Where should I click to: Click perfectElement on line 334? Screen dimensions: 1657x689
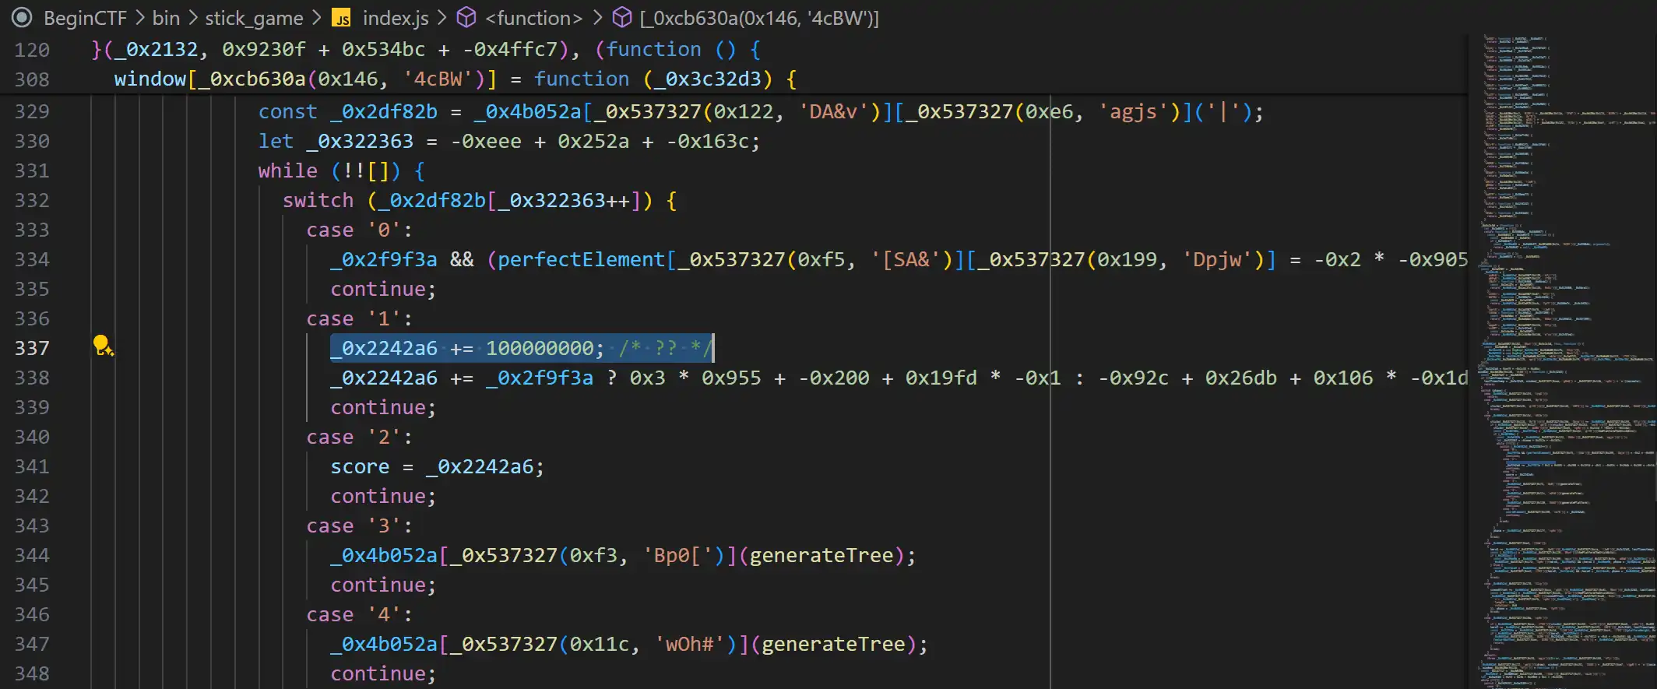click(x=581, y=259)
